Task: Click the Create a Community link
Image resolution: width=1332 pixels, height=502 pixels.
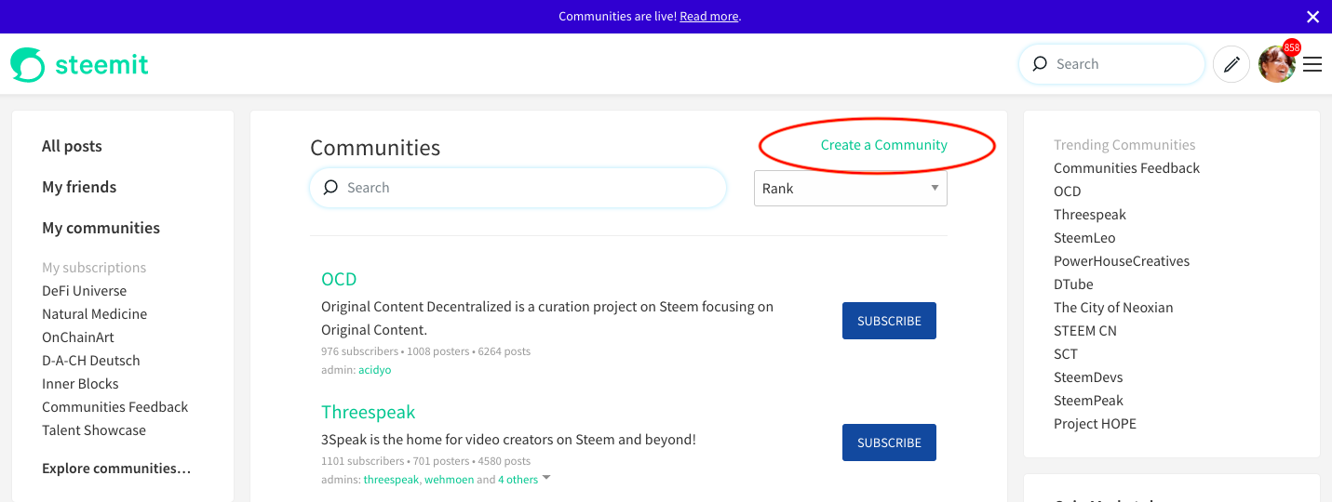Action: [x=883, y=145]
